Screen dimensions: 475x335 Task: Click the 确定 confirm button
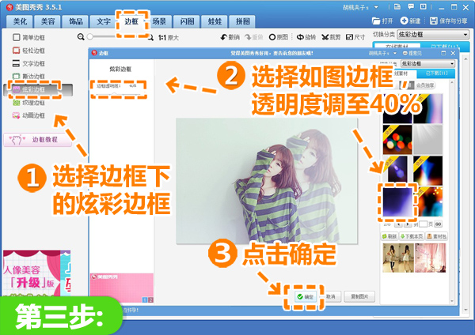pos(305,296)
